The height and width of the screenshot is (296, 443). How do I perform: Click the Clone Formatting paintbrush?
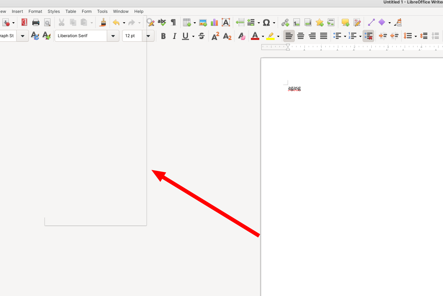tap(103, 23)
